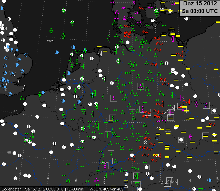Click the boxed magenta triangle with star
This screenshot has width=220, height=191.
pyautogui.click(x=206, y=105)
